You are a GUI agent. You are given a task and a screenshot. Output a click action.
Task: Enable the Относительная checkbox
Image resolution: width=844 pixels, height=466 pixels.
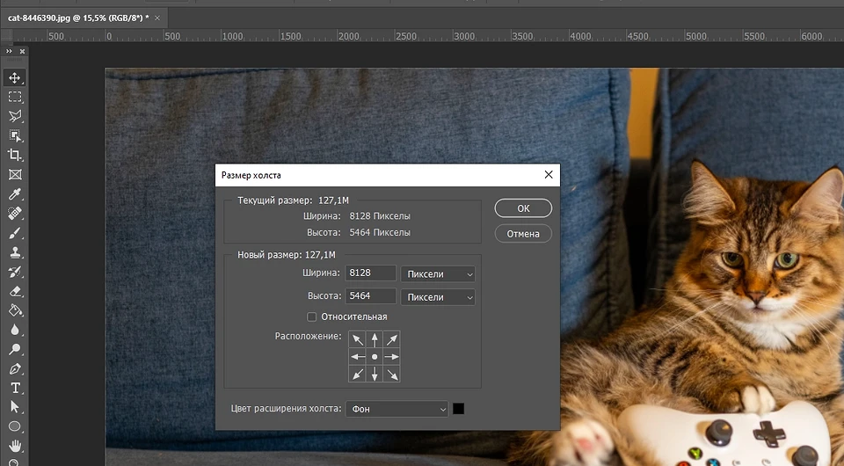311,317
